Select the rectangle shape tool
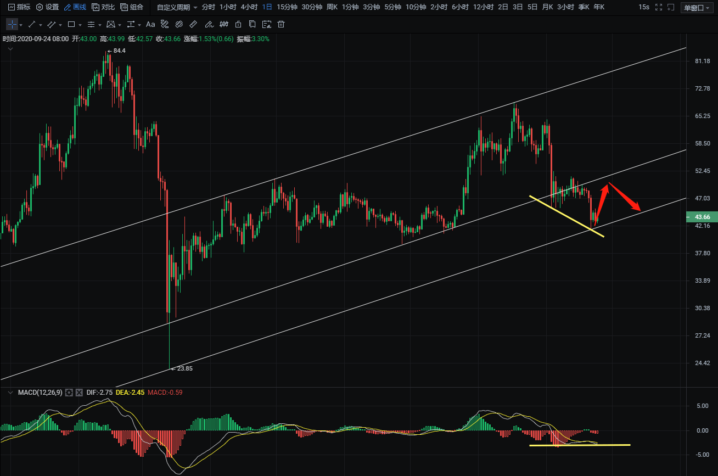This screenshot has width=718, height=476. [x=71, y=25]
